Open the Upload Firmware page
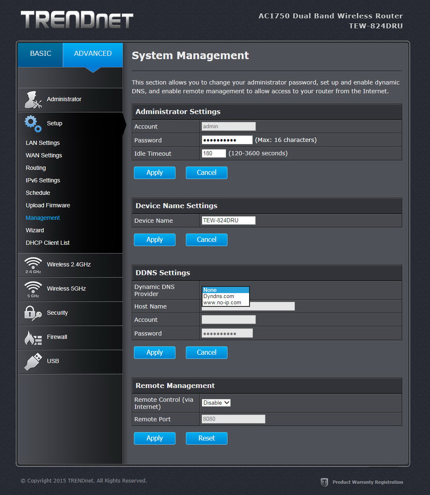Viewport: 430px width, 495px height. (48, 205)
